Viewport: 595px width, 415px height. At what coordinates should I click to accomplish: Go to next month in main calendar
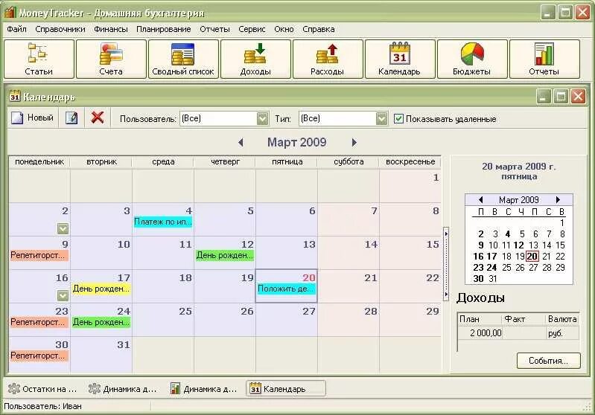click(354, 143)
